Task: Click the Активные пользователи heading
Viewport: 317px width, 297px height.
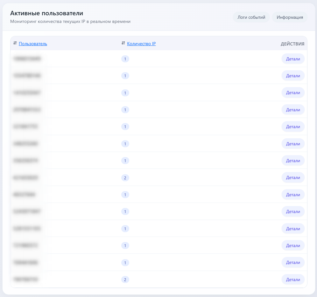Action: [46, 13]
